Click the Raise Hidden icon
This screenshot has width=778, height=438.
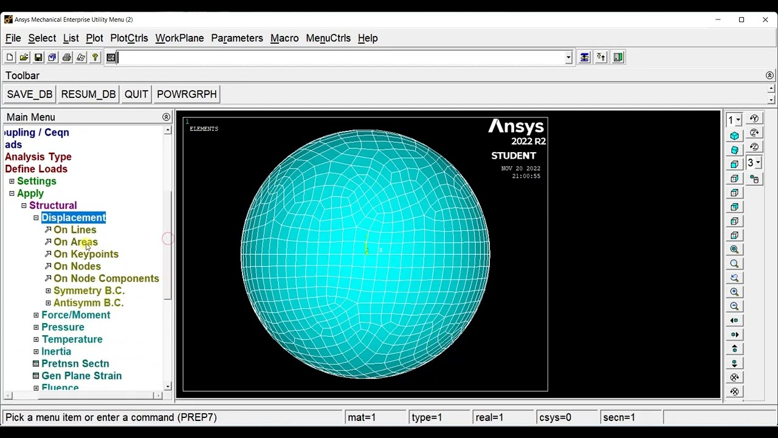584,57
